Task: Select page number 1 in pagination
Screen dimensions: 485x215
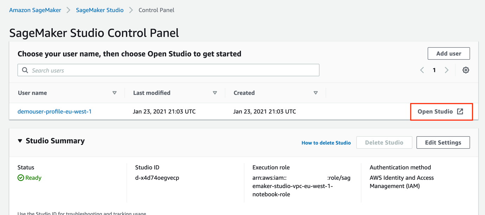Action: [x=434, y=70]
